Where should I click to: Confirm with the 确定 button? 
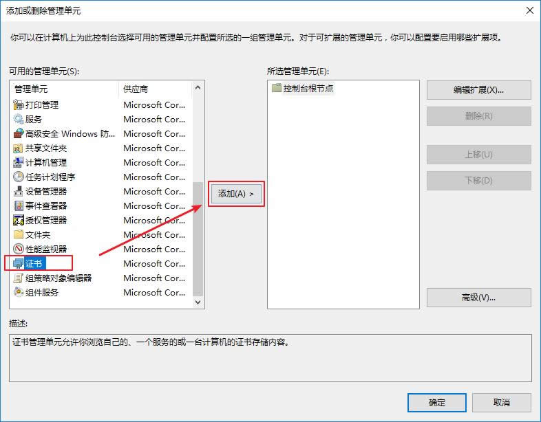click(x=436, y=402)
